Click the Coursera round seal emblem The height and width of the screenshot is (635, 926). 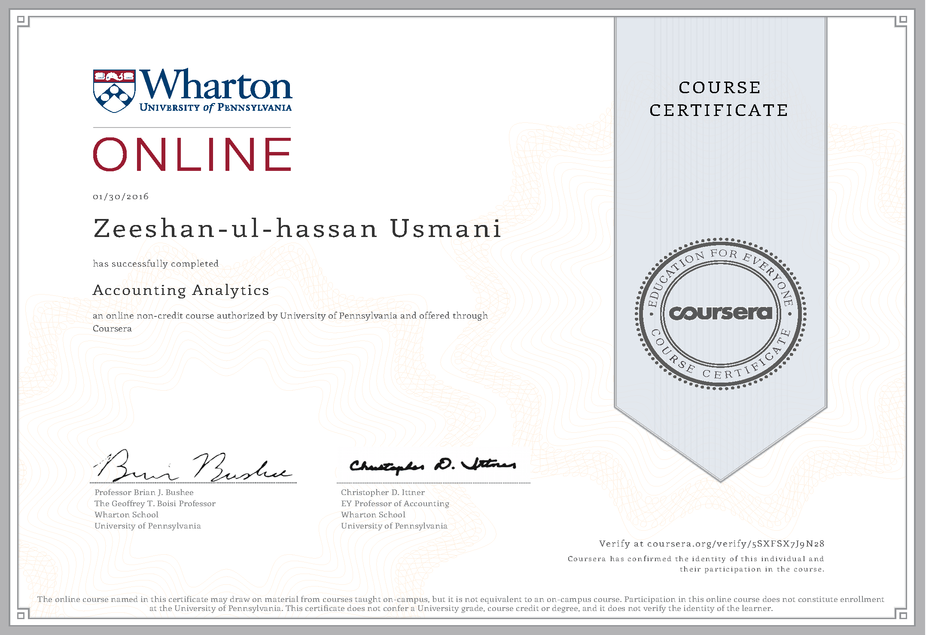[x=721, y=314]
